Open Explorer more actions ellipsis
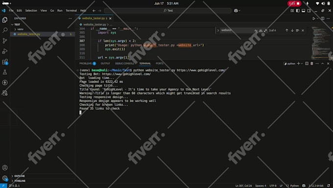This screenshot has width=333, height=188. [x=70, y=19]
